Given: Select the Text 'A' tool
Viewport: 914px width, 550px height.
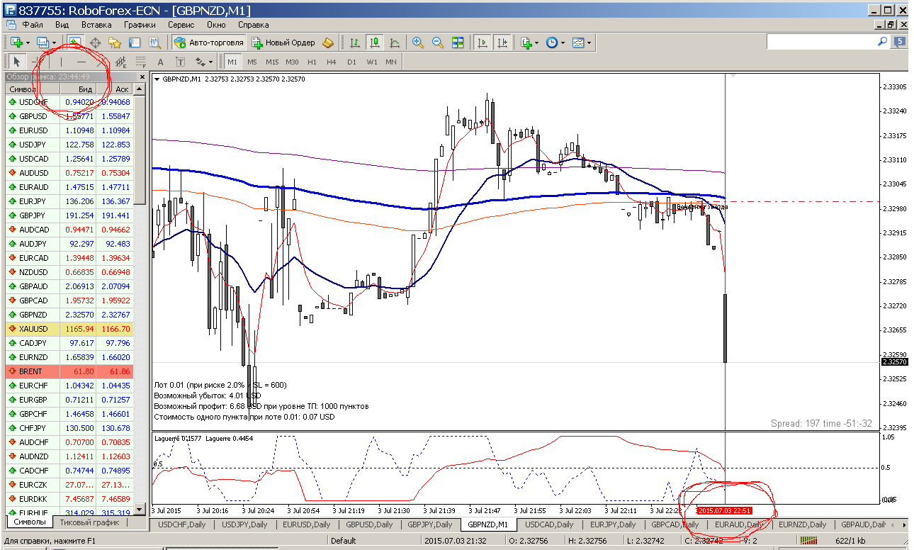Looking at the screenshot, I should 160,62.
